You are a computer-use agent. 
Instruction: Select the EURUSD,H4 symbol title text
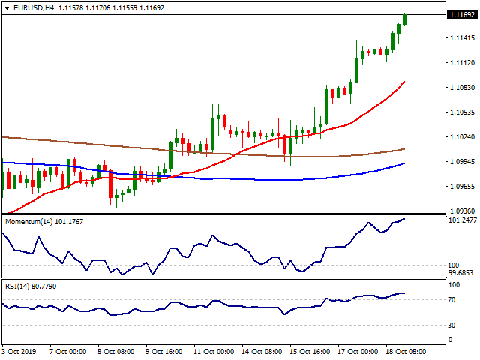point(34,8)
